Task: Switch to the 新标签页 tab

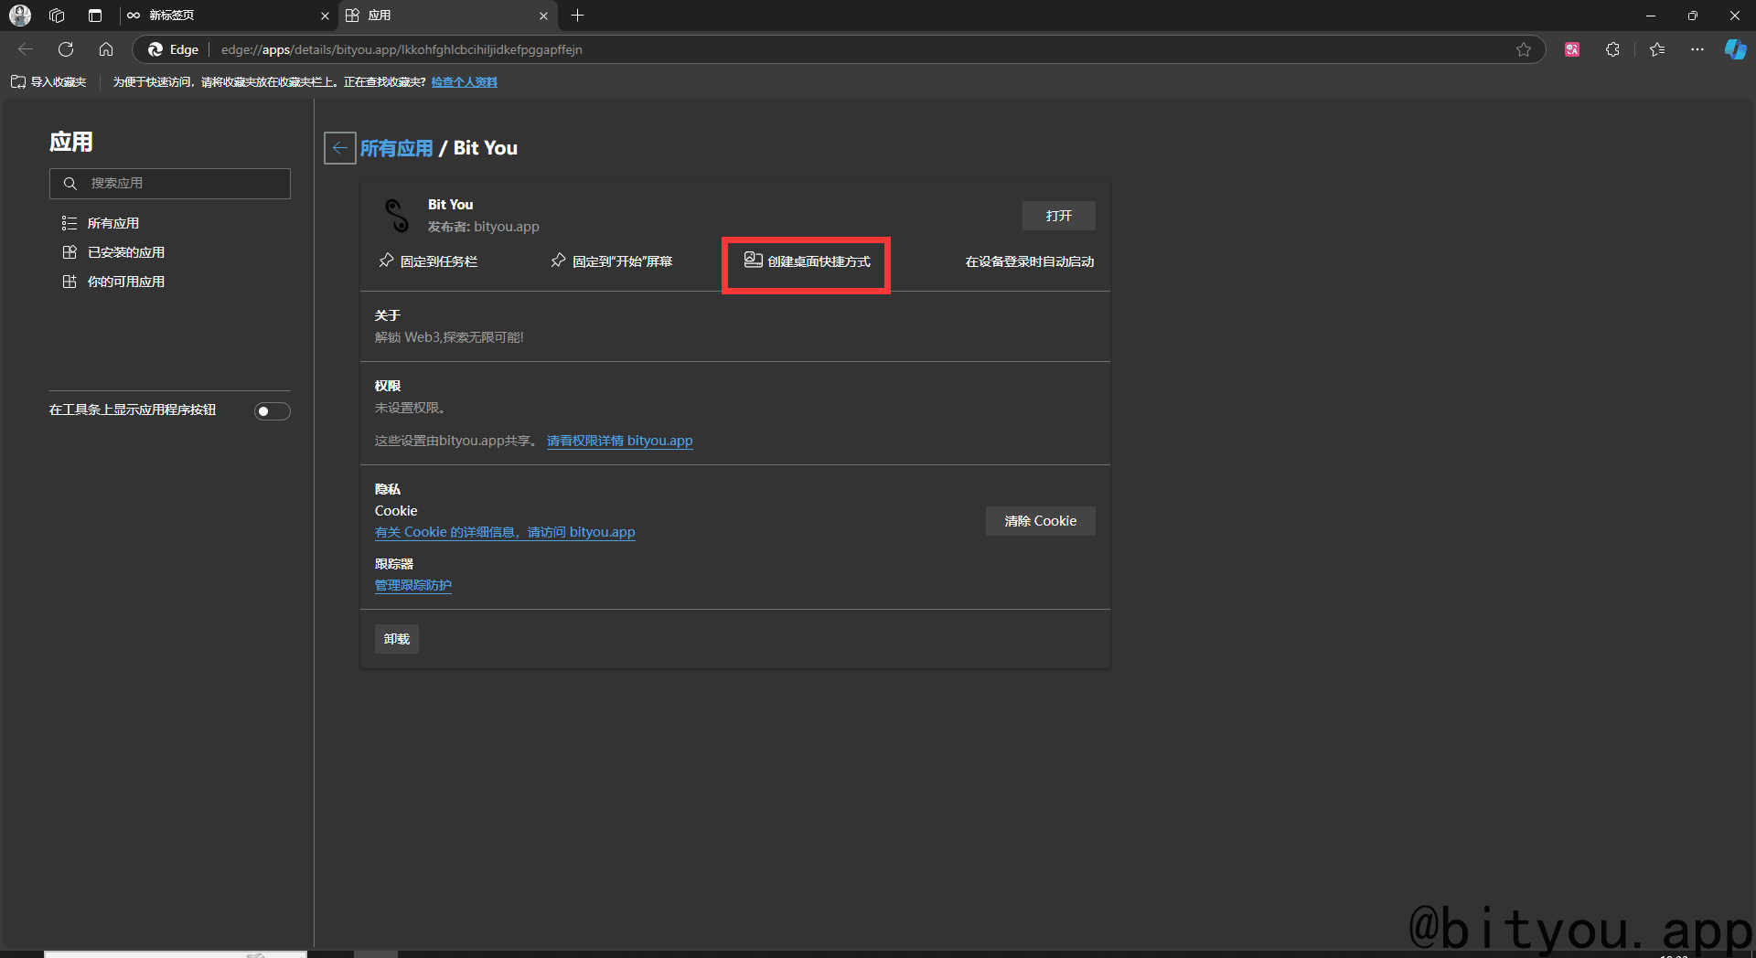Action: tap(227, 16)
